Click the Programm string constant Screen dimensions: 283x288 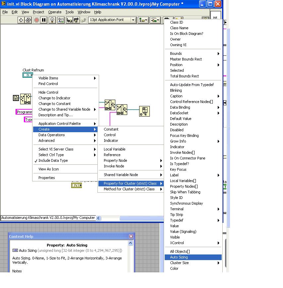[x=24, y=112]
